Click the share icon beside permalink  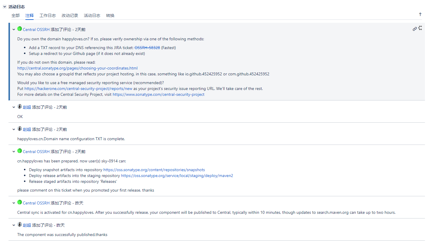(420, 28)
